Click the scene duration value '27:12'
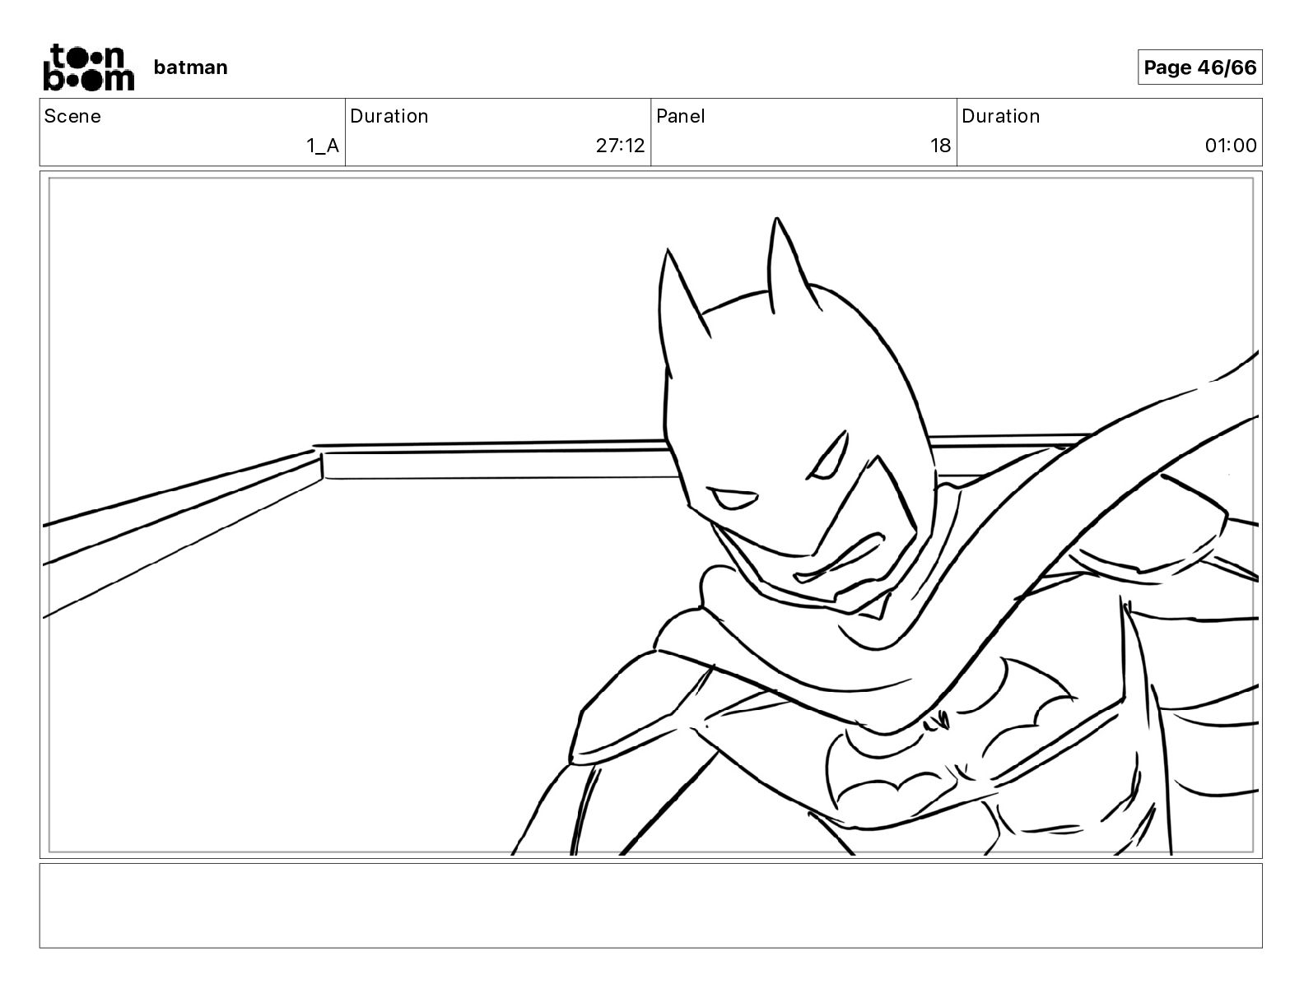The width and height of the screenshot is (1304, 1007). [x=620, y=146]
